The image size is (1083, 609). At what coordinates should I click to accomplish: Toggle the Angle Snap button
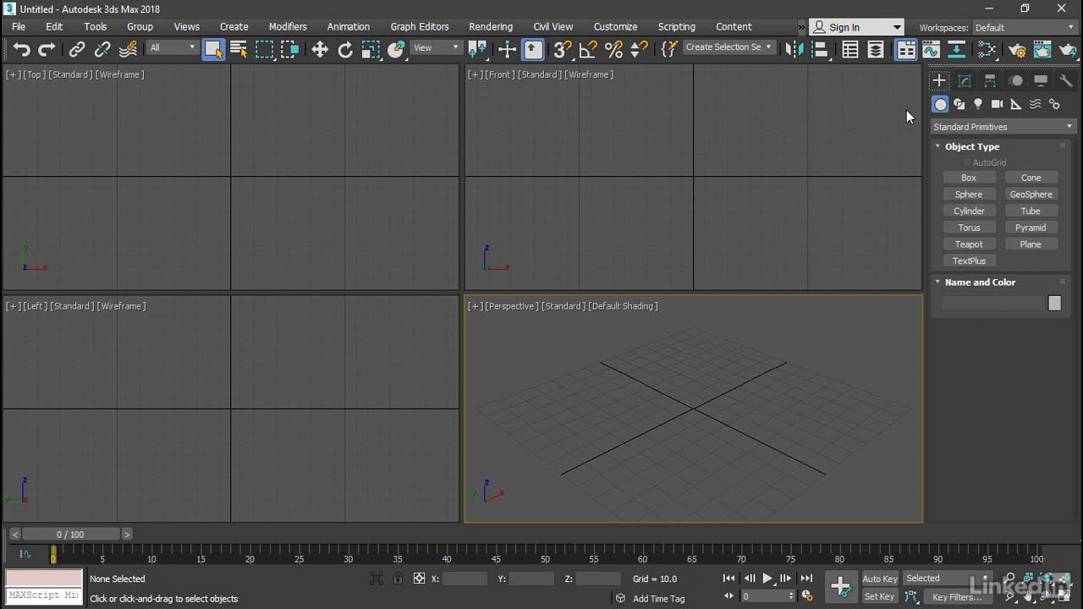pyautogui.click(x=588, y=50)
